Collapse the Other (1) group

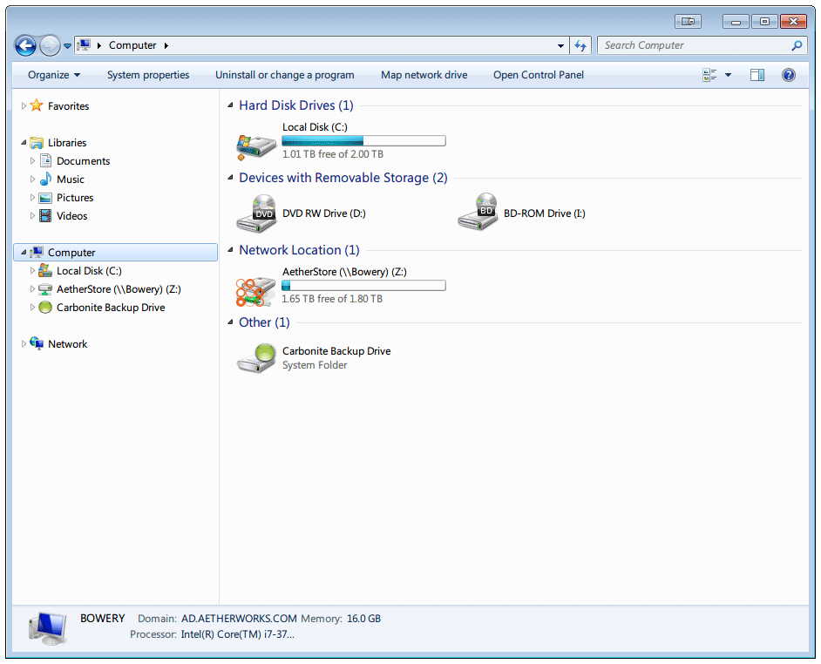point(230,322)
